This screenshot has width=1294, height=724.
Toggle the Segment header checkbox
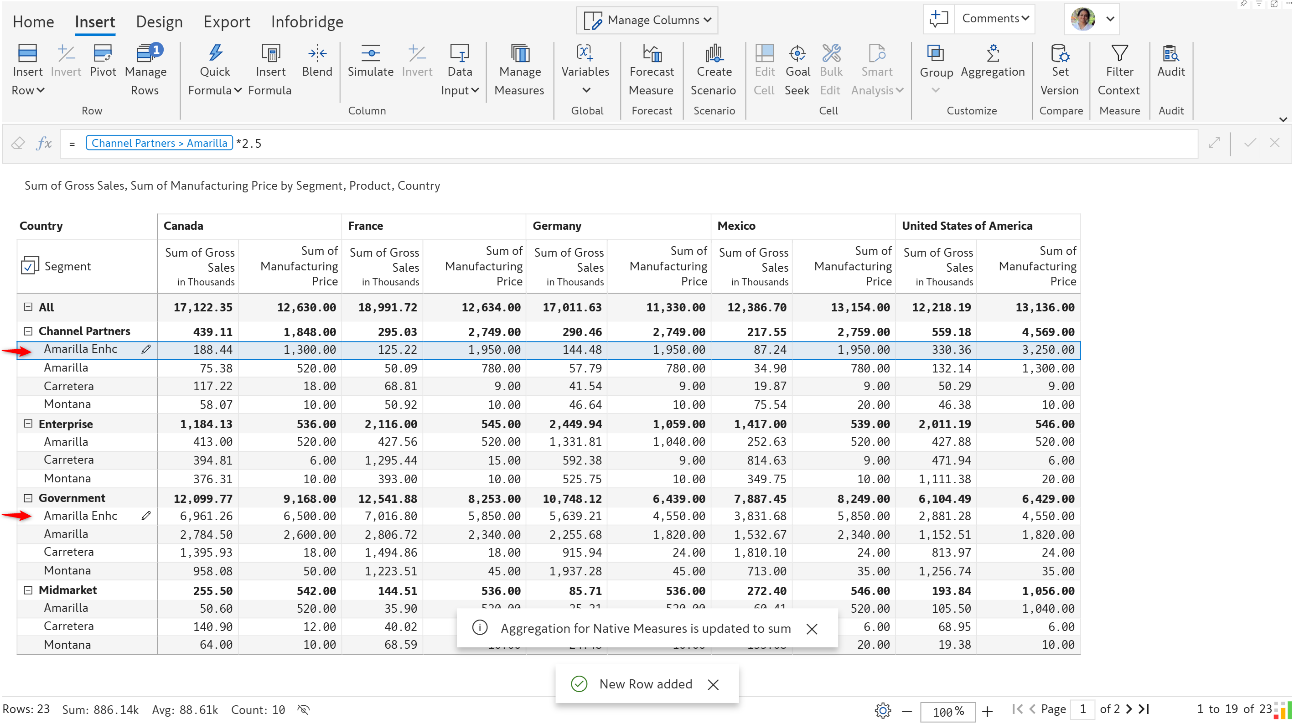pyautogui.click(x=29, y=266)
